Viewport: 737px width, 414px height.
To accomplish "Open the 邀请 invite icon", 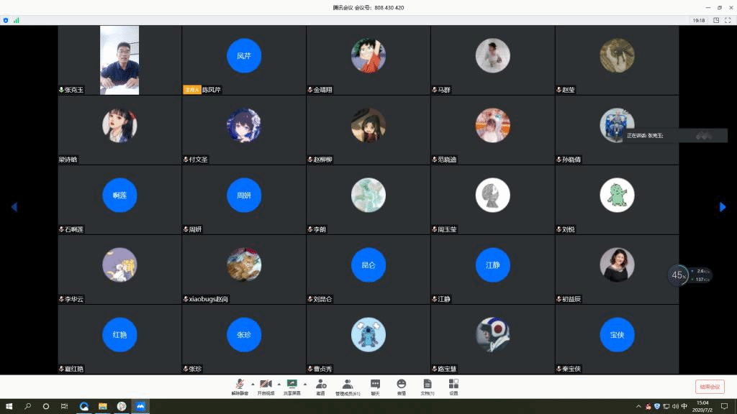I will (x=320, y=387).
